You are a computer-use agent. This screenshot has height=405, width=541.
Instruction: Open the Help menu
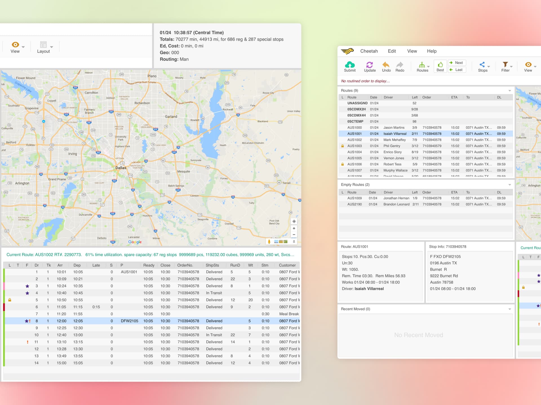tap(431, 51)
